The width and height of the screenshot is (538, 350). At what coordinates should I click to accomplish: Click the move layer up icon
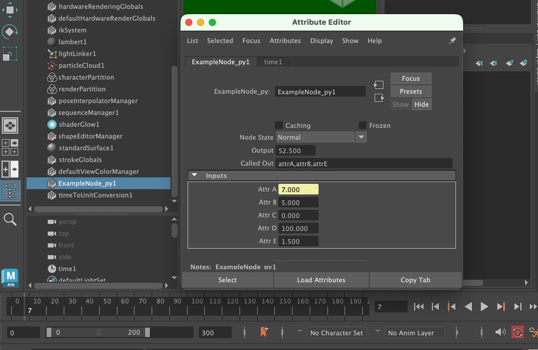point(479,63)
